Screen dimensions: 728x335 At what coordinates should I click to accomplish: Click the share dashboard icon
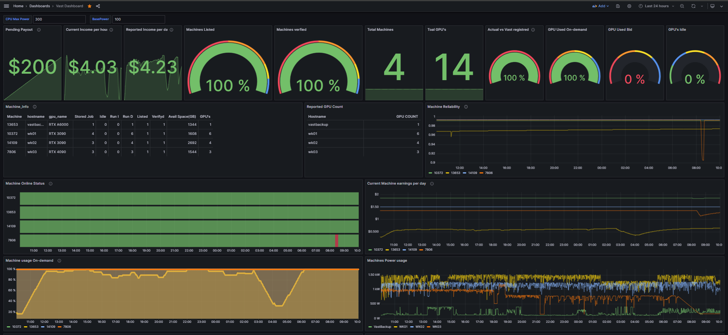pyautogui.click(x=98, y=6)
